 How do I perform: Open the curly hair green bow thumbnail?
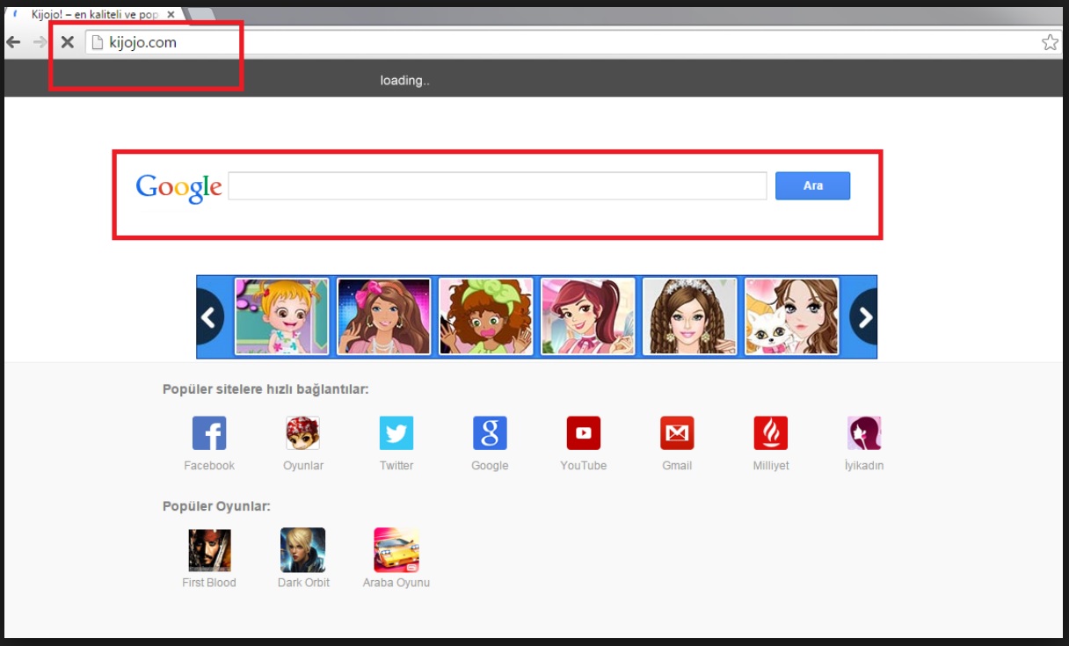coord(486,316)
